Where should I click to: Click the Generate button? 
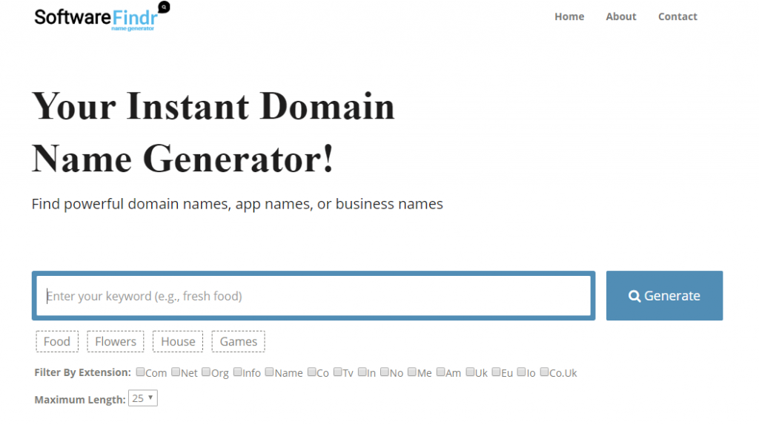coord(664,296)
